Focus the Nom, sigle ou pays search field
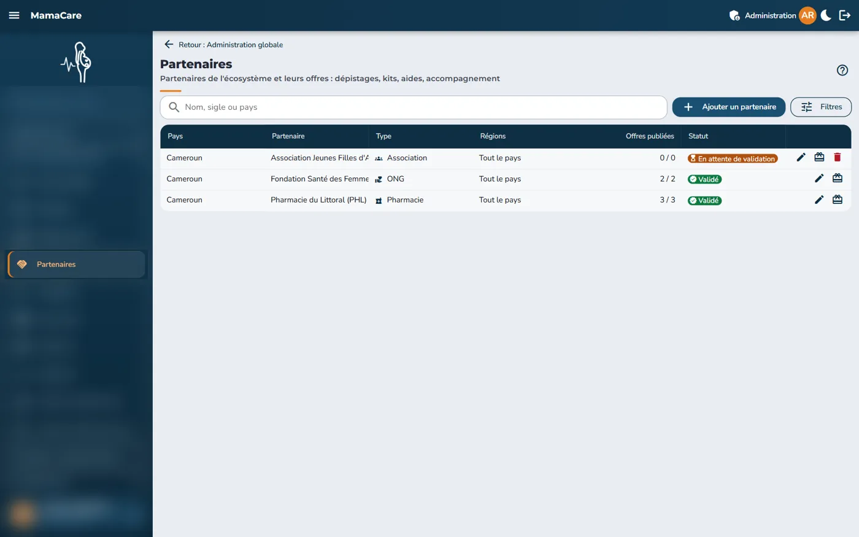This screenshot has width=859, height=537. pyautogui.click(x=414, y=107)
